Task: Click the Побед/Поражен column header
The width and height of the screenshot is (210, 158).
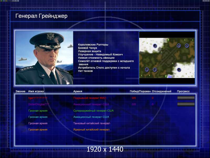Action: (140, 91)
